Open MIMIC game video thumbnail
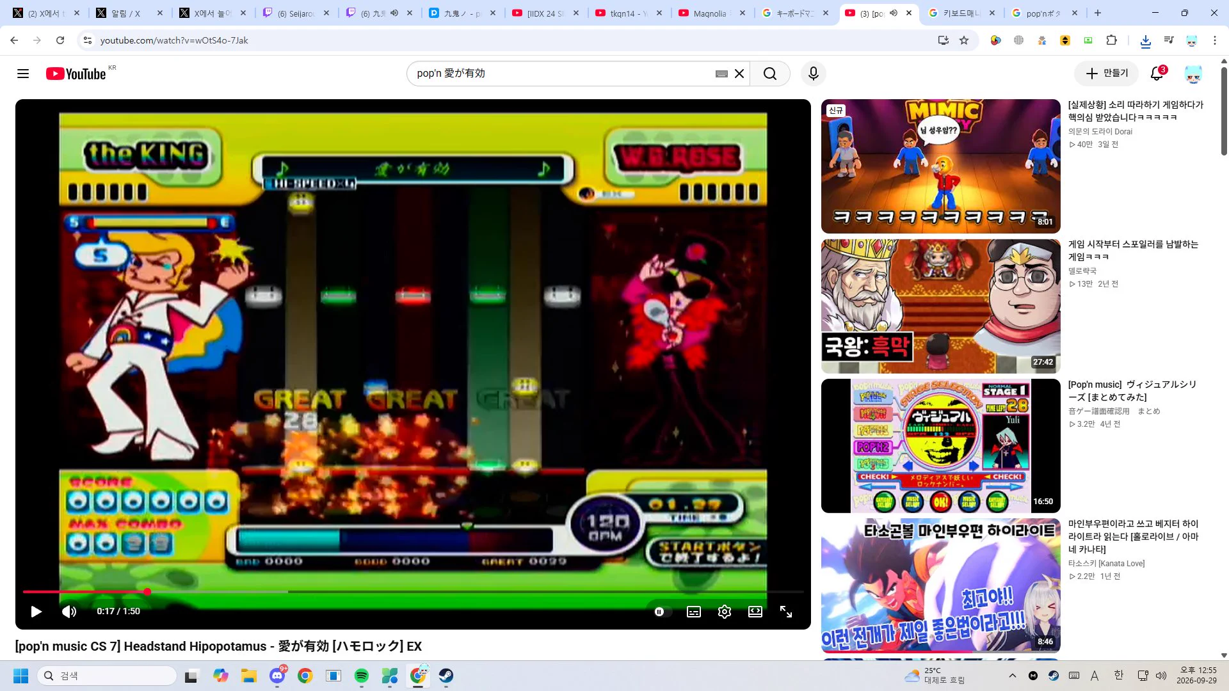The width and height of the screenshot is (1229, 691). [x=940, y=166]
